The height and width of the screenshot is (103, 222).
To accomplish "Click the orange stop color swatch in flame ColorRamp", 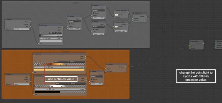I will (59, 70).
